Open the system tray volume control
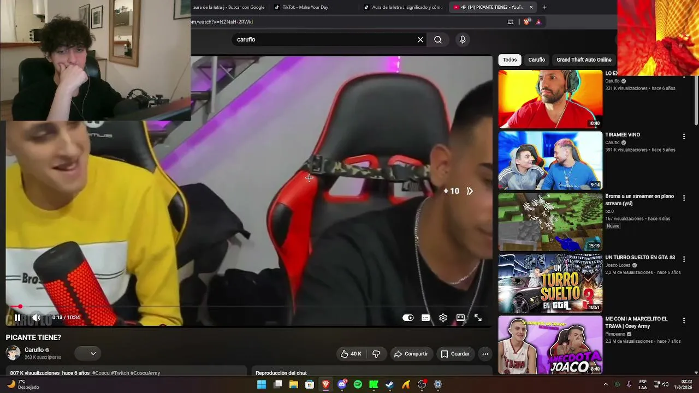 click(x=666, y=384)
